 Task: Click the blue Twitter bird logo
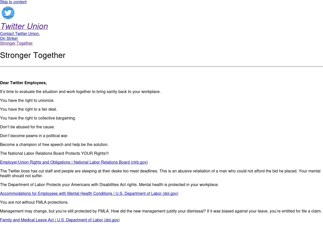click(8, 13)
